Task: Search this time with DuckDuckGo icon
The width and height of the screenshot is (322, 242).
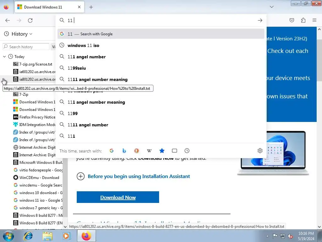Action: (136, 151)
